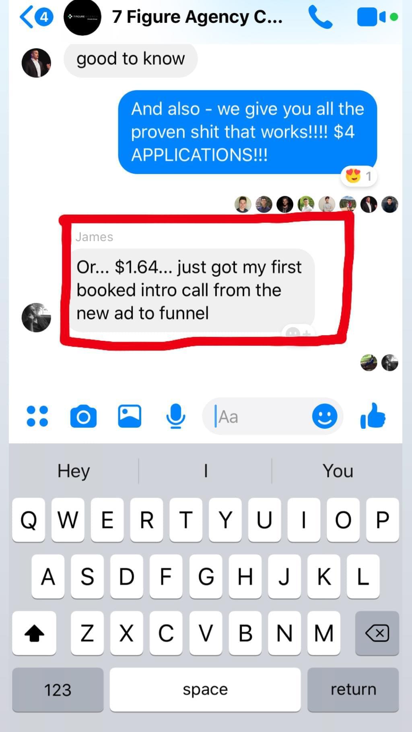412x732 pixels.
Task: Open the four-dot apps menu
Action: point(37,416)
